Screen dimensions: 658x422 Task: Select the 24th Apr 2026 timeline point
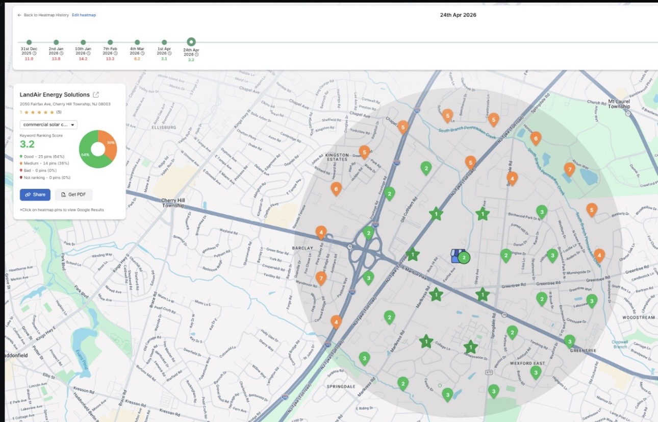click(x=191, y=42)
